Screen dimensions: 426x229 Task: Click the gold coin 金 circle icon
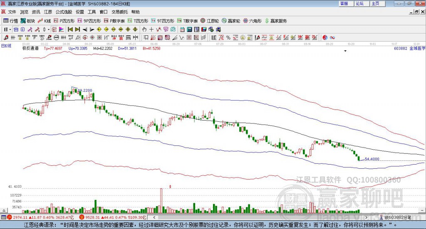pyautogui.click(x=243, y=37)
